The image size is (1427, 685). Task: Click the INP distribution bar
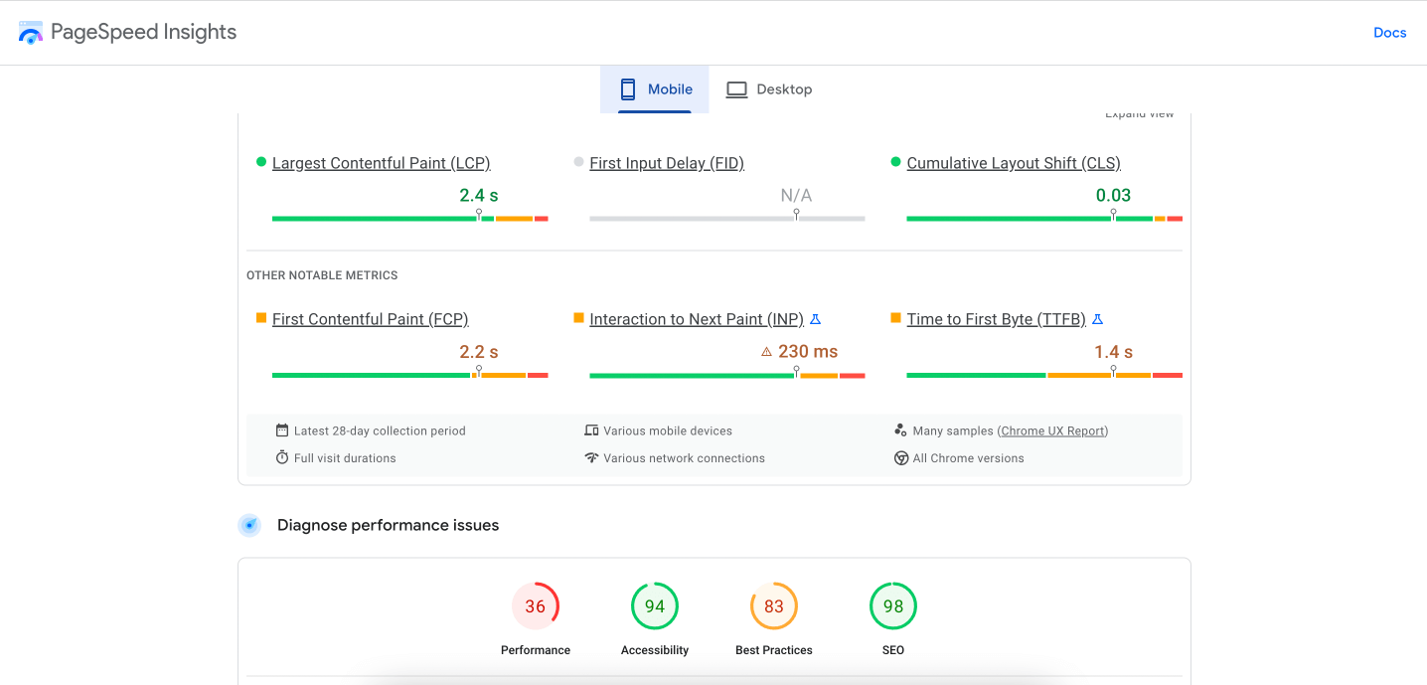tap(727, 375)
